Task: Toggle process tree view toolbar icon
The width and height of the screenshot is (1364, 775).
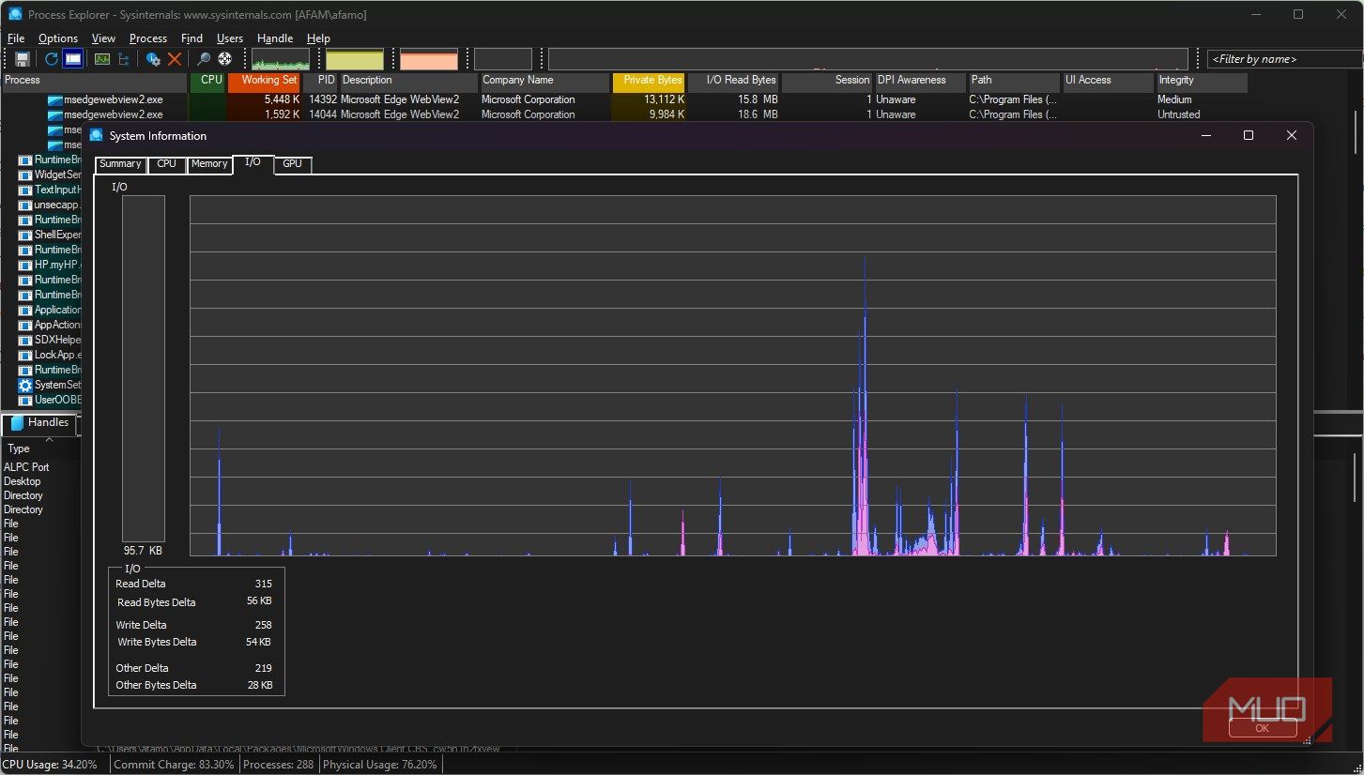Action: point(123,59)
